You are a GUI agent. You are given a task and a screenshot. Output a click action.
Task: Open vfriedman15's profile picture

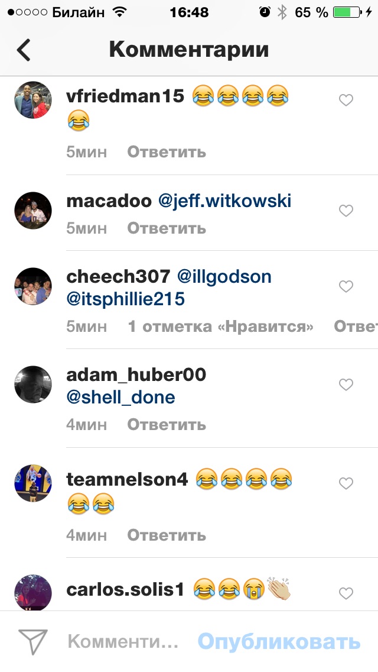[33, 100]
